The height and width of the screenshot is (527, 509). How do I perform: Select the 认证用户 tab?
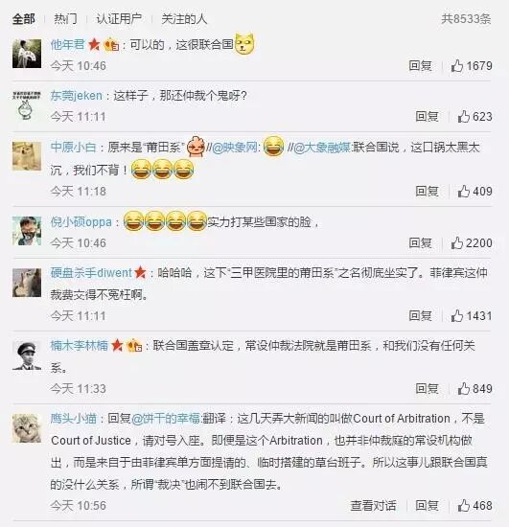pos(119,19)
